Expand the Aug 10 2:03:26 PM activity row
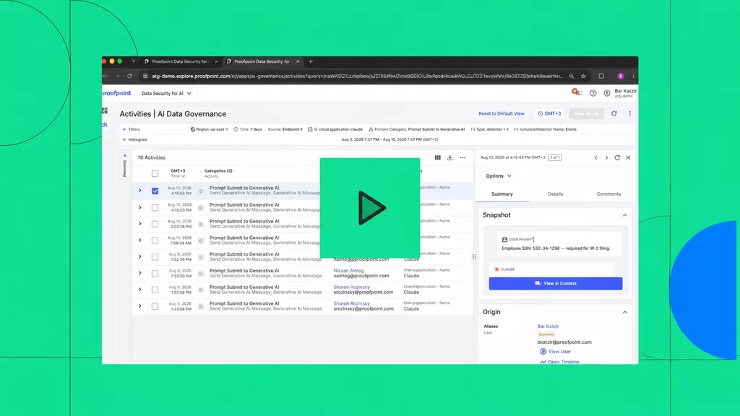This screenshot has width=740, height=416. 139,224
